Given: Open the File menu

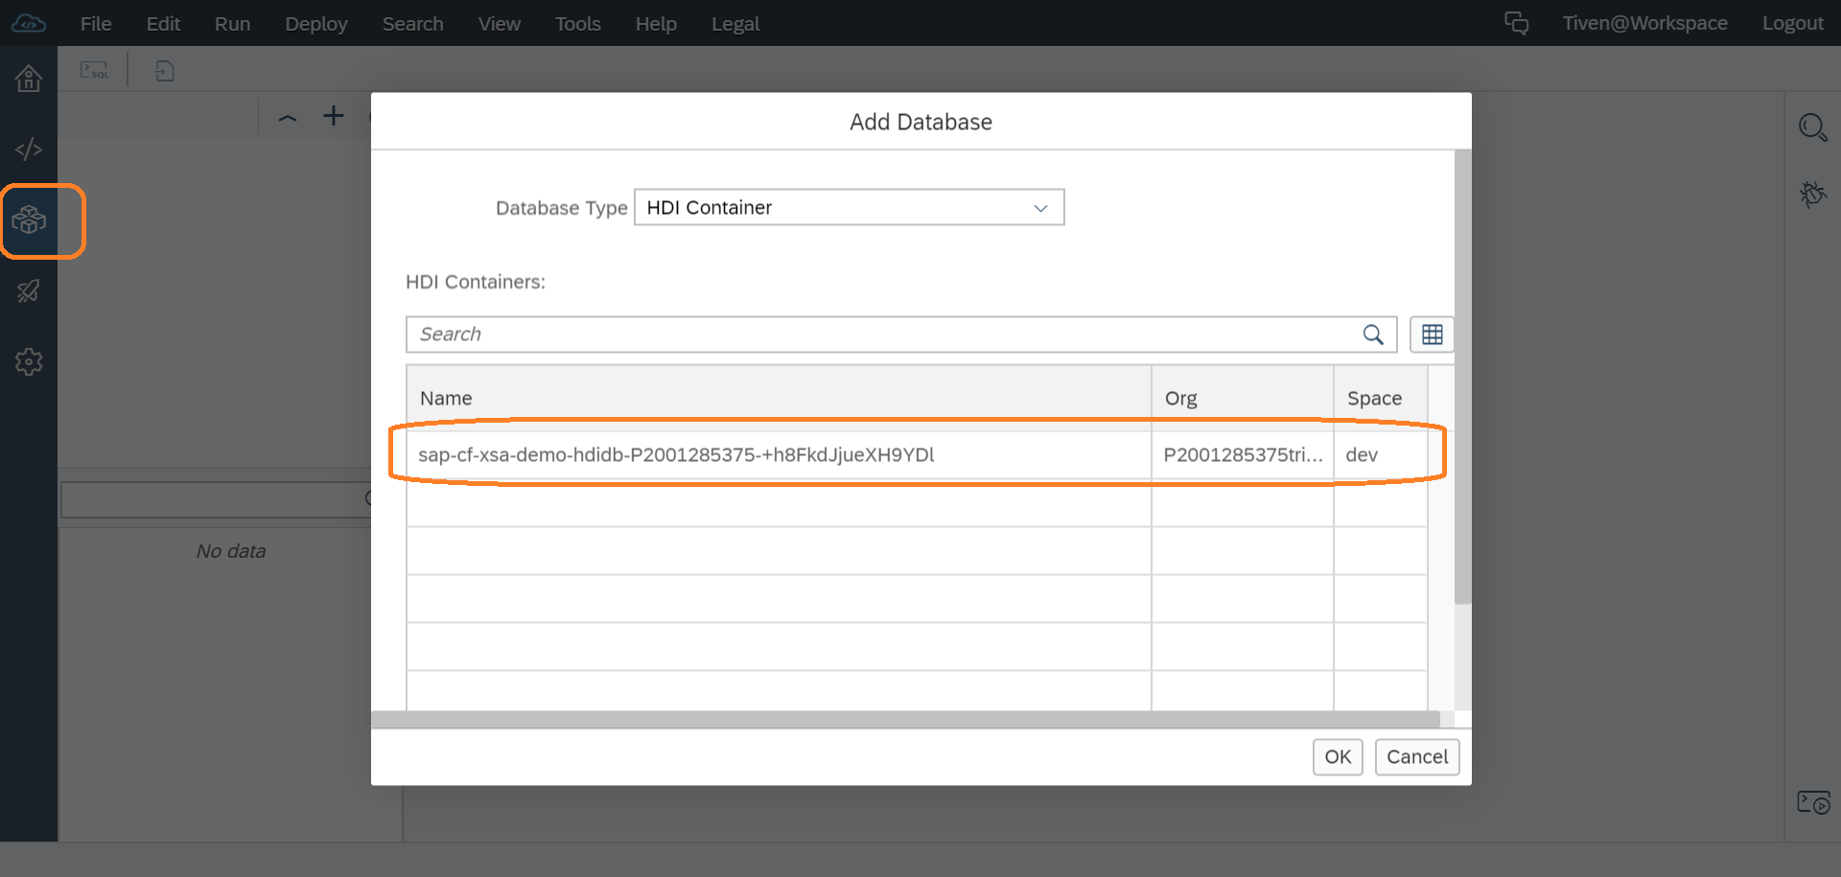Looking at the screenshot, I should click(96, 24).
